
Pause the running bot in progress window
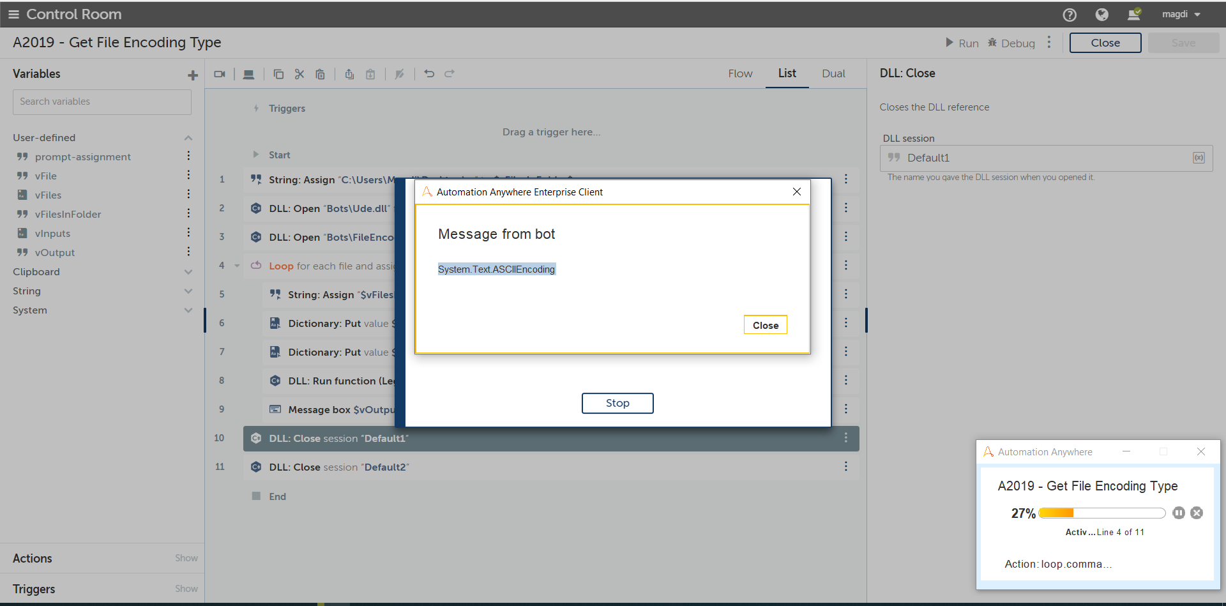pos(1179,513)
